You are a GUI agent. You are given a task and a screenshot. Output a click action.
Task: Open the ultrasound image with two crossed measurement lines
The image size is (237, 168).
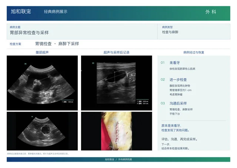click(x=117, y=83)
